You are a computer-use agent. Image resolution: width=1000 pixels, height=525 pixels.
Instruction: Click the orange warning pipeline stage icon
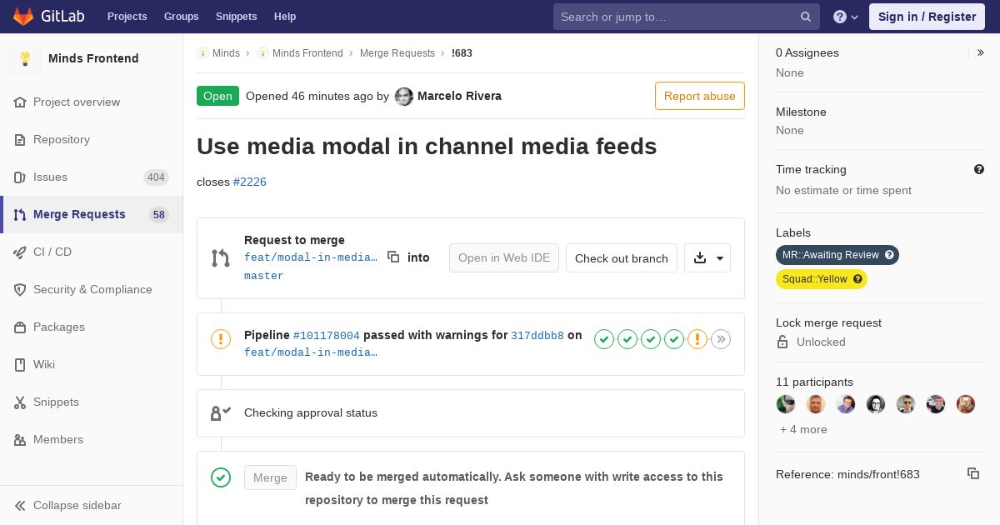pyautogui.click(x=697, y=339)
